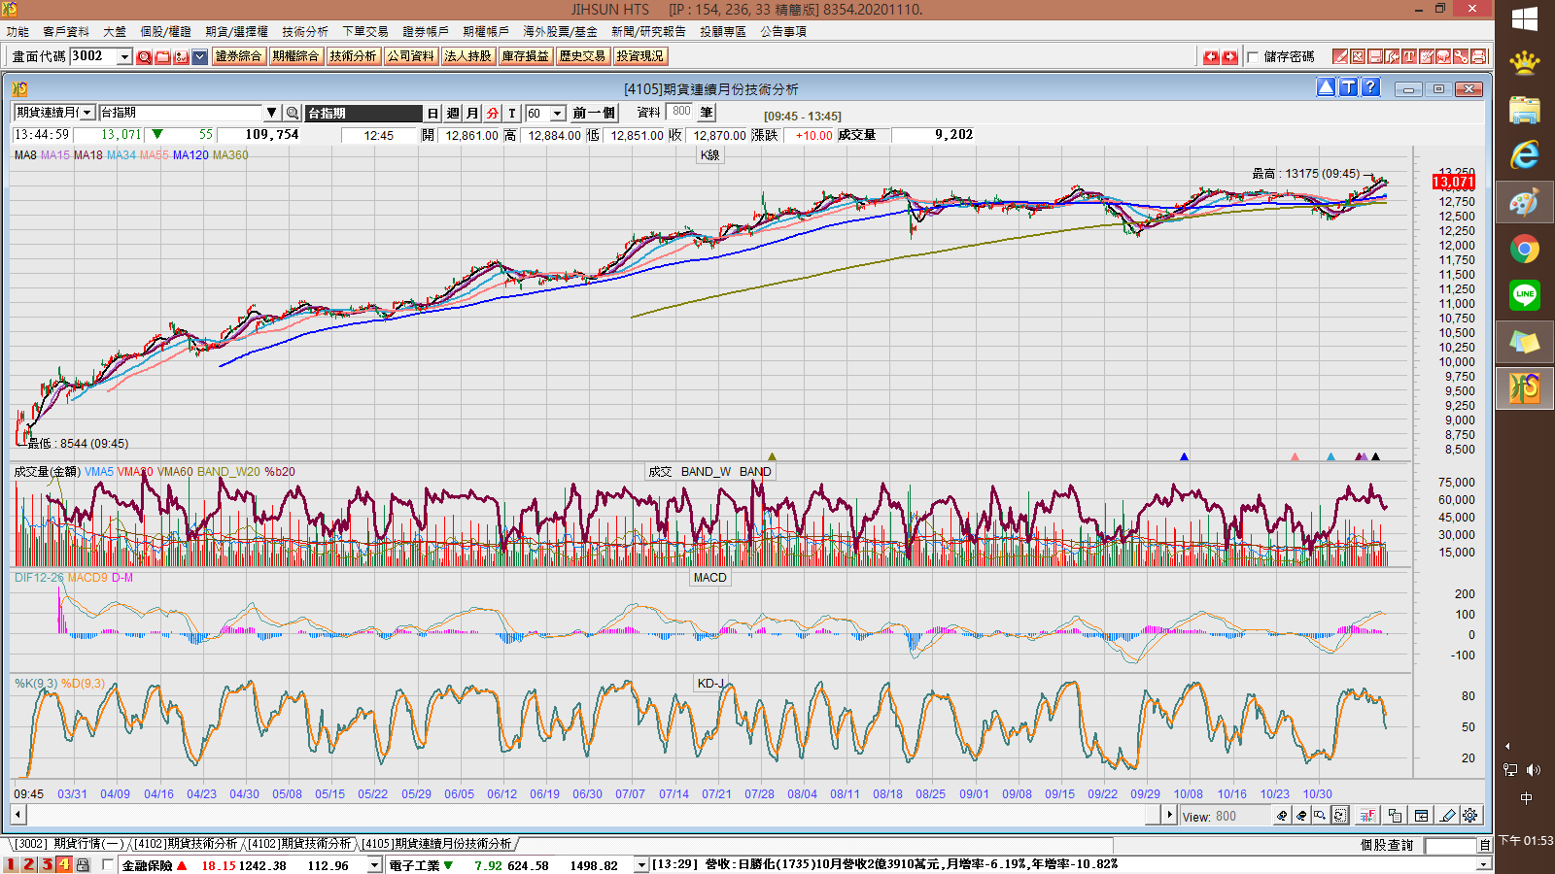Click the 筆 button next to data count
This screenshot has height=874, width=1555.
click(x=707, y=113)
